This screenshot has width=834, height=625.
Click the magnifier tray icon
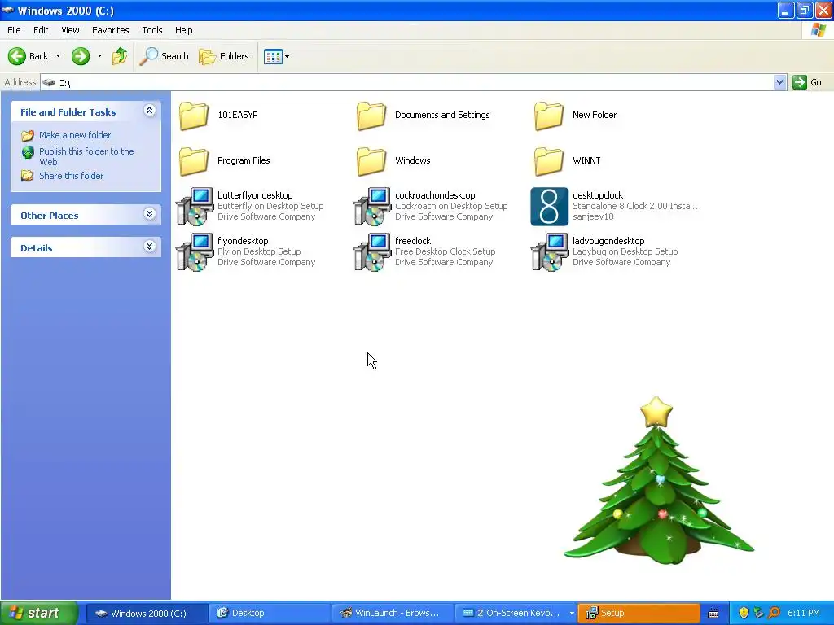point(774,613)
